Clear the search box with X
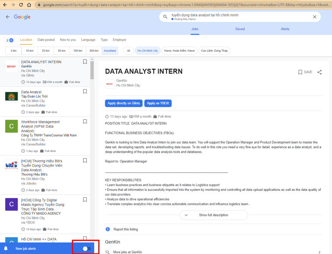Image resolution: width=332 pixels, height=254 pixels. [315, 17]
